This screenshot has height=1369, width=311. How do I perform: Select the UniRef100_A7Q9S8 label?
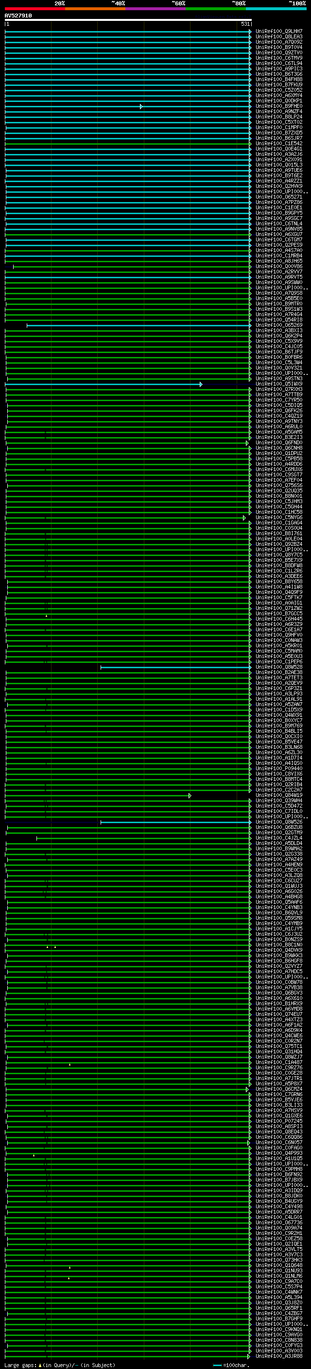[x=279, y=293]
